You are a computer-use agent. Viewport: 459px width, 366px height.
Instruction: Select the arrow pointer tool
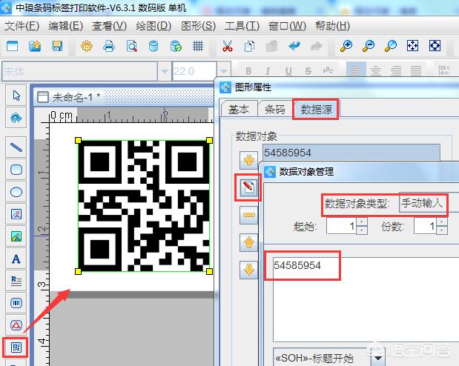[x=16, y=96]
